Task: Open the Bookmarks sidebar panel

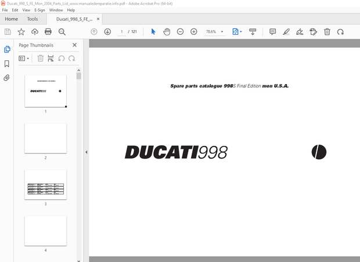Action: pos(7,63)
